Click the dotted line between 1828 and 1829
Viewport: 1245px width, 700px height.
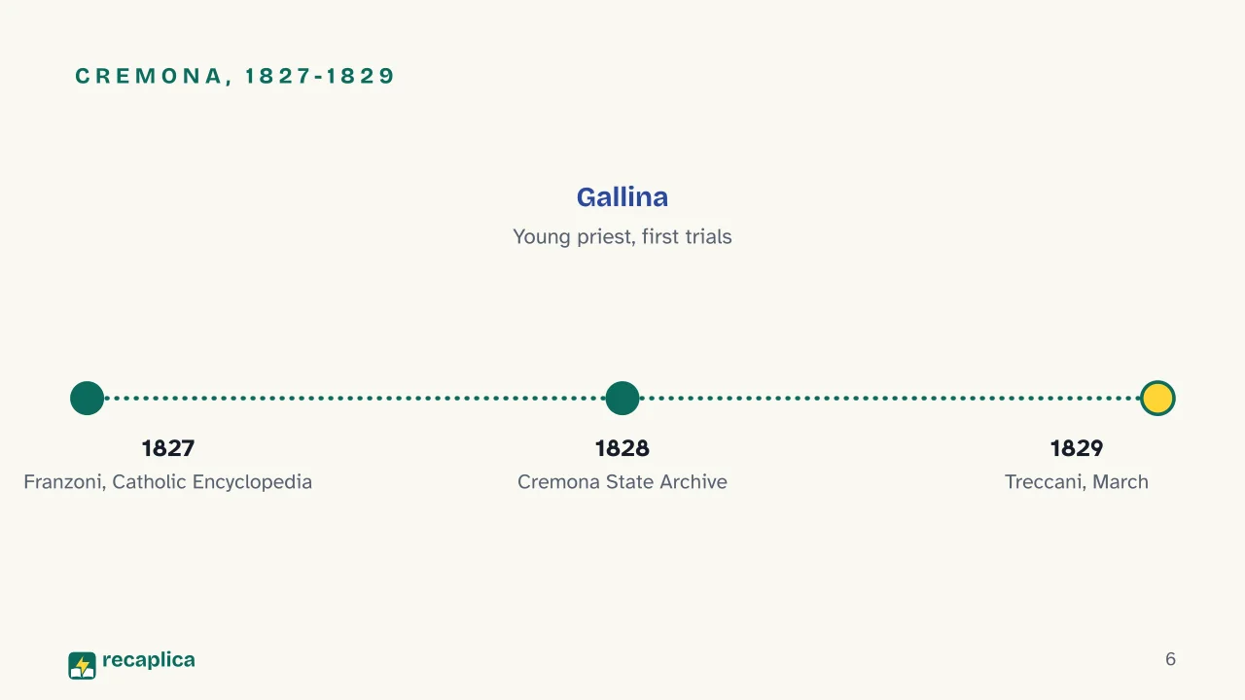pyautogui.click(x=890, y=398)
